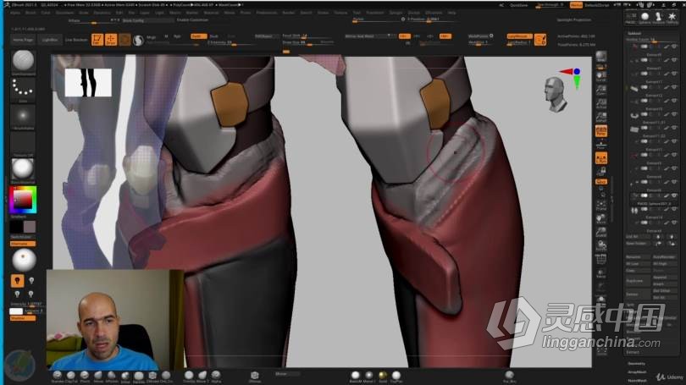This screenshot has height=385, width=686.
Task: Click the Frame icon on right shelf
Action: [x=601, y=206]
